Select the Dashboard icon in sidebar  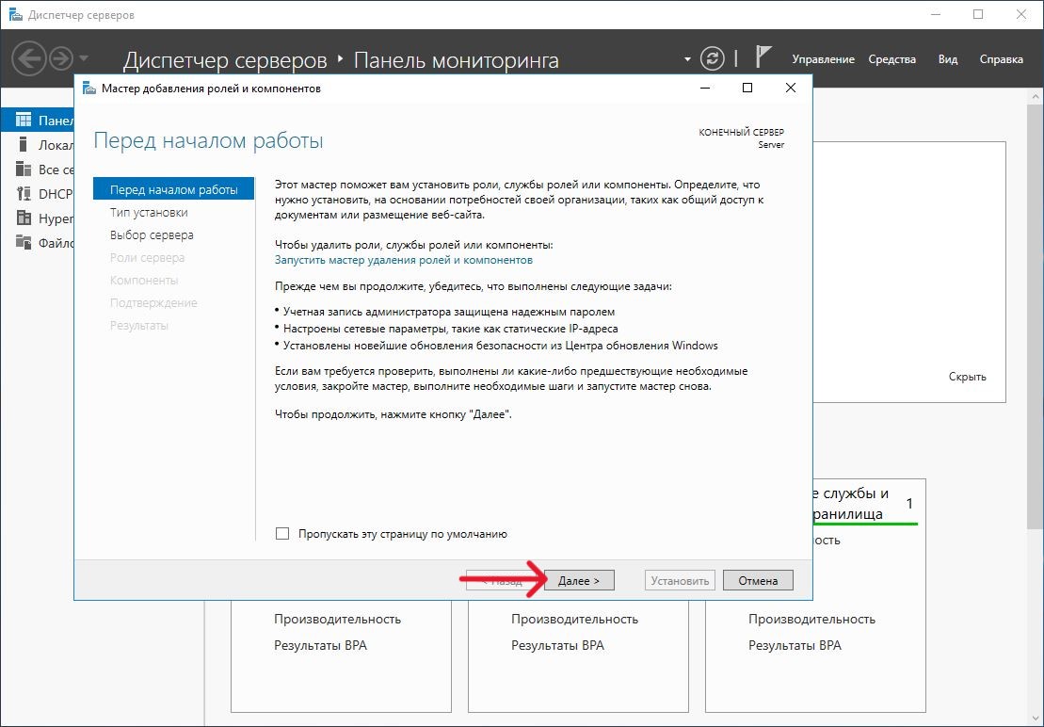coord(24,121)
